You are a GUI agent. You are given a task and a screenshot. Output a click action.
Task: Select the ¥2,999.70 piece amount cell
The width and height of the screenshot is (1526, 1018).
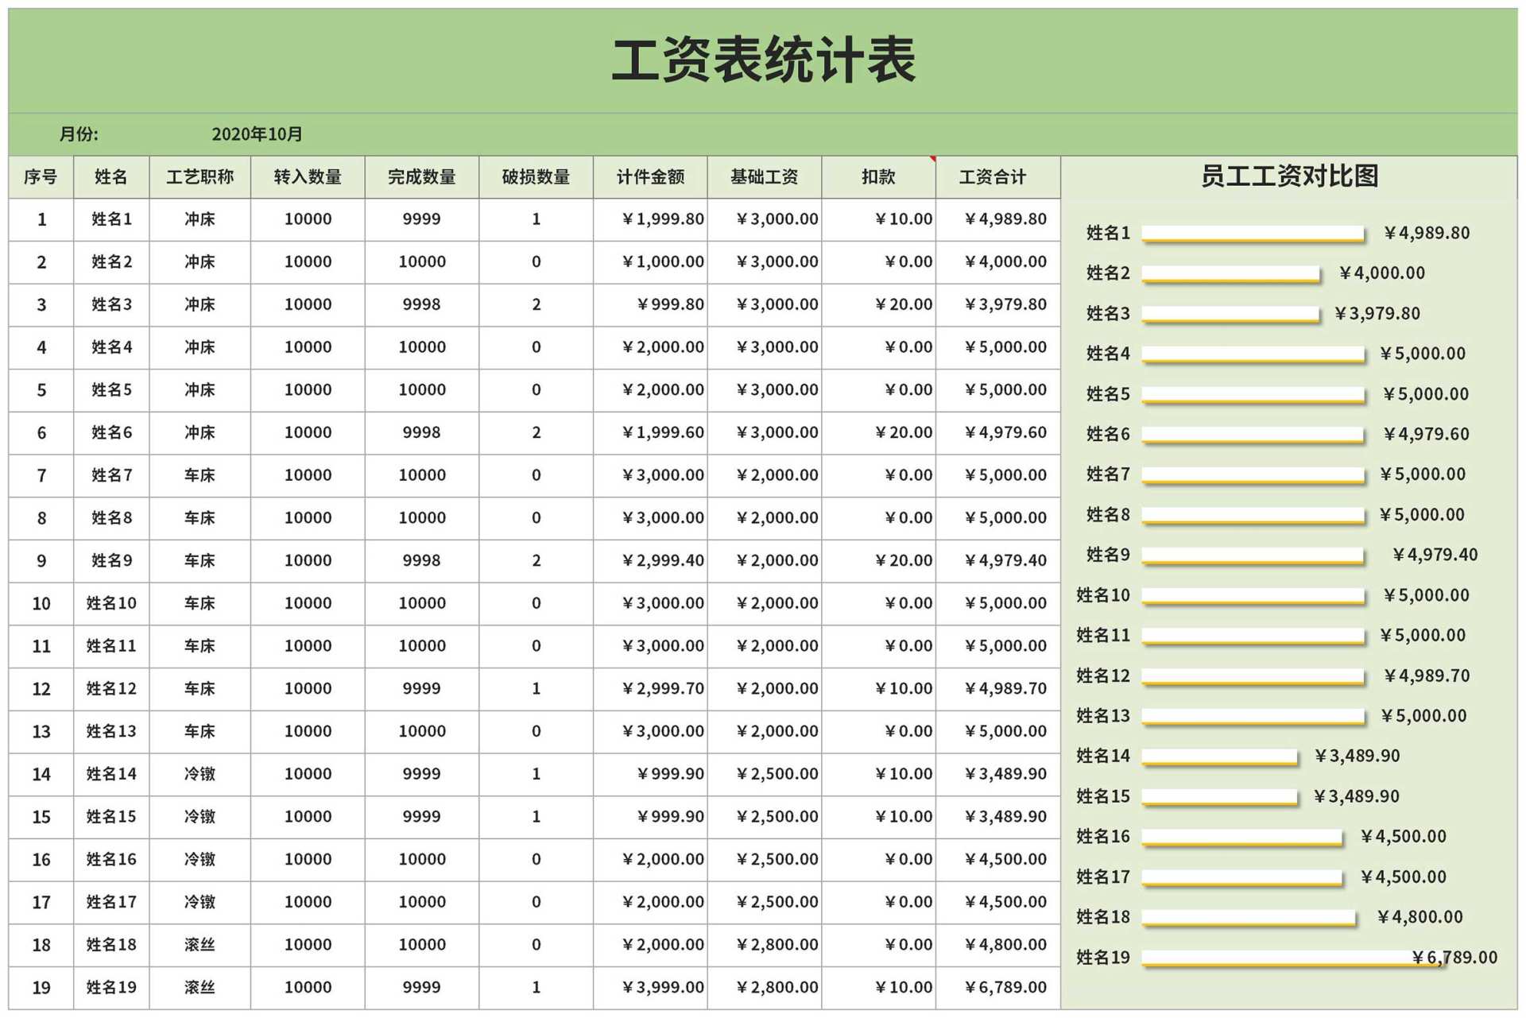coord(650,689)
